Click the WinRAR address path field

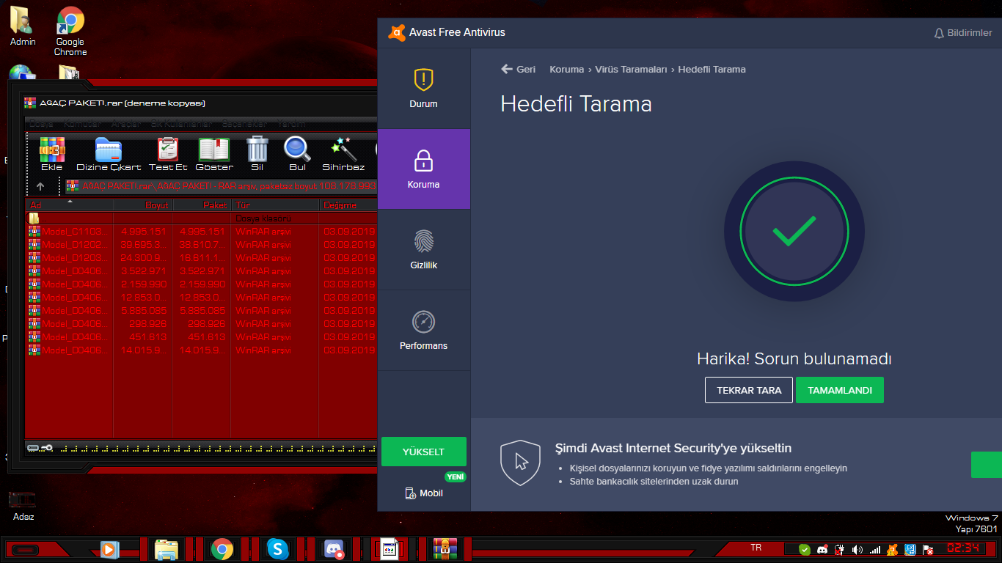click(x=221, y=186)
